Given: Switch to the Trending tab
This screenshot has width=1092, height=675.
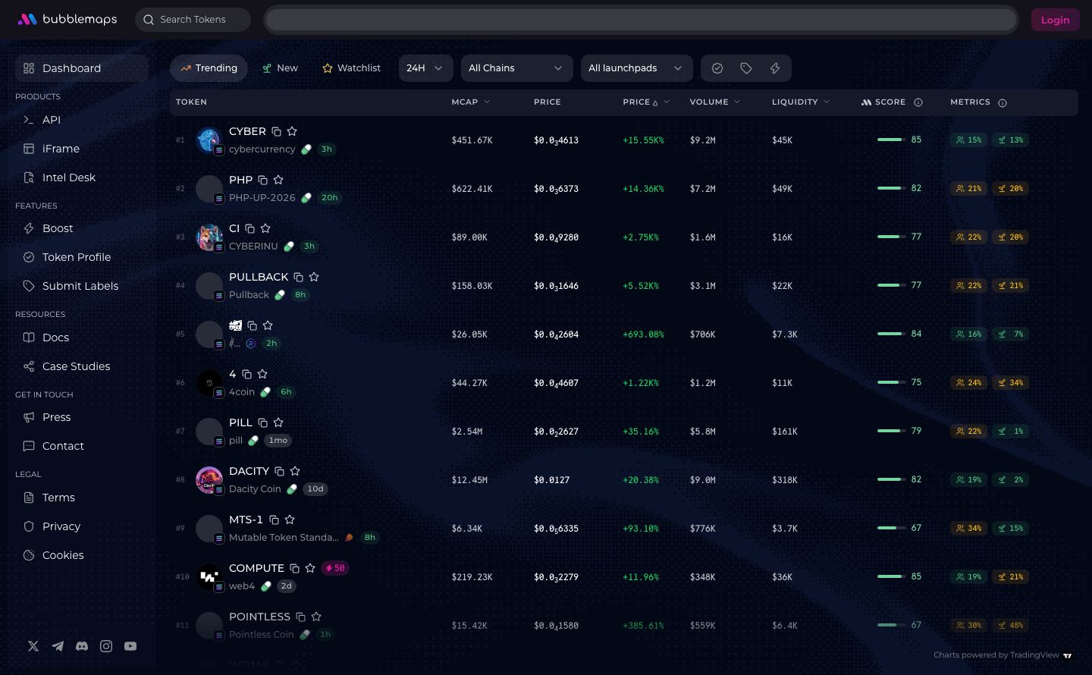Looking at the screenshot, I should pyautogui.click(x=209, y=68).
